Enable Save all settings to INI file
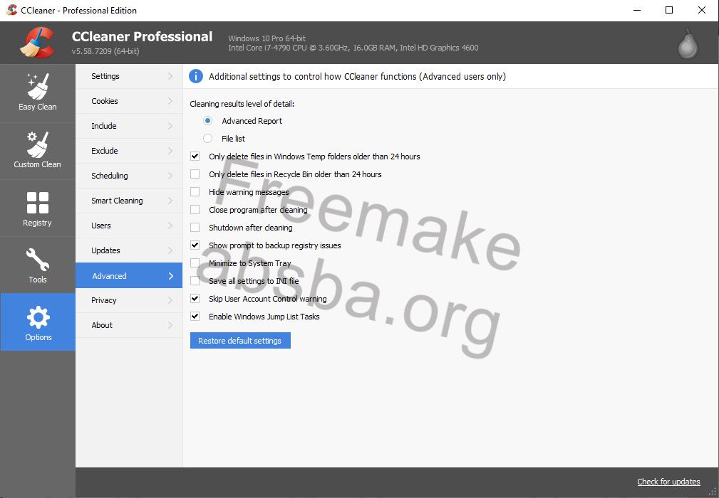 coord(195,281)
